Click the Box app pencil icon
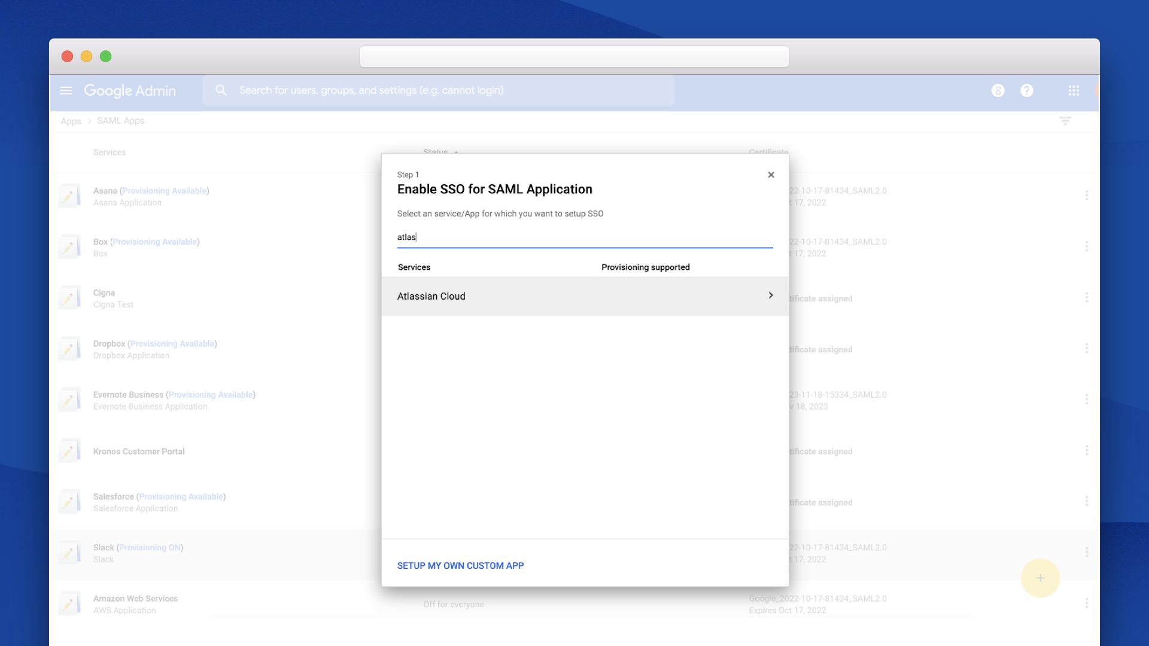This screenshot has height=646, width=1149. coord(69,247)
